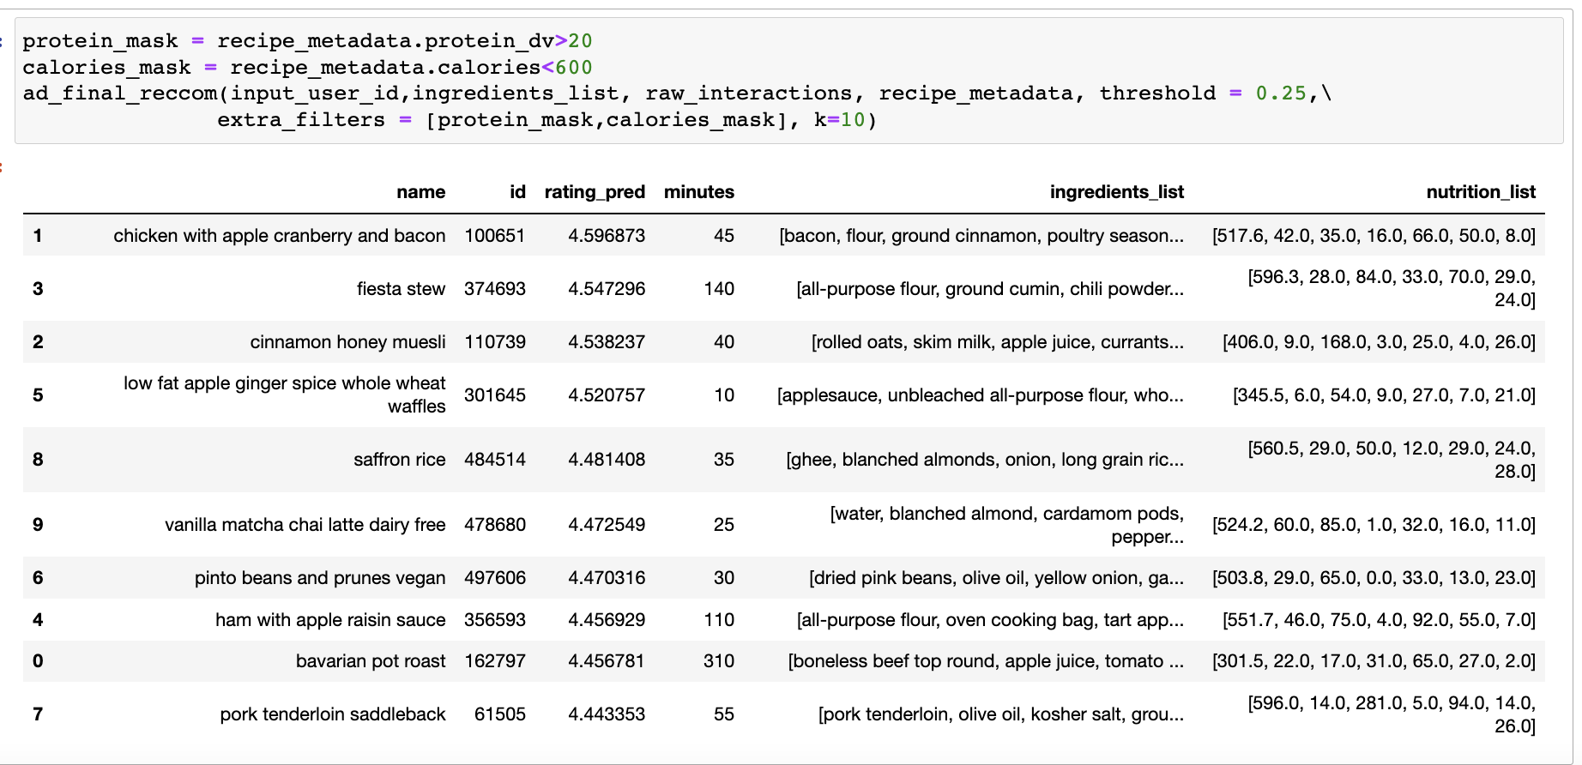Click recipe id 484514
This screenshot has width=1582, height=765.
click(x=495, y=460)
